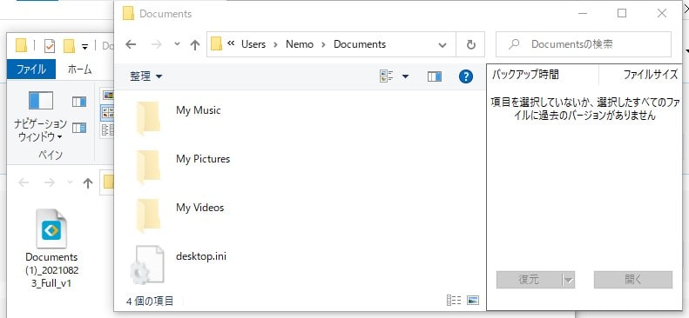
Task: Expand the chevron after Nemo breadcrumb
Action: click(323, 44)
